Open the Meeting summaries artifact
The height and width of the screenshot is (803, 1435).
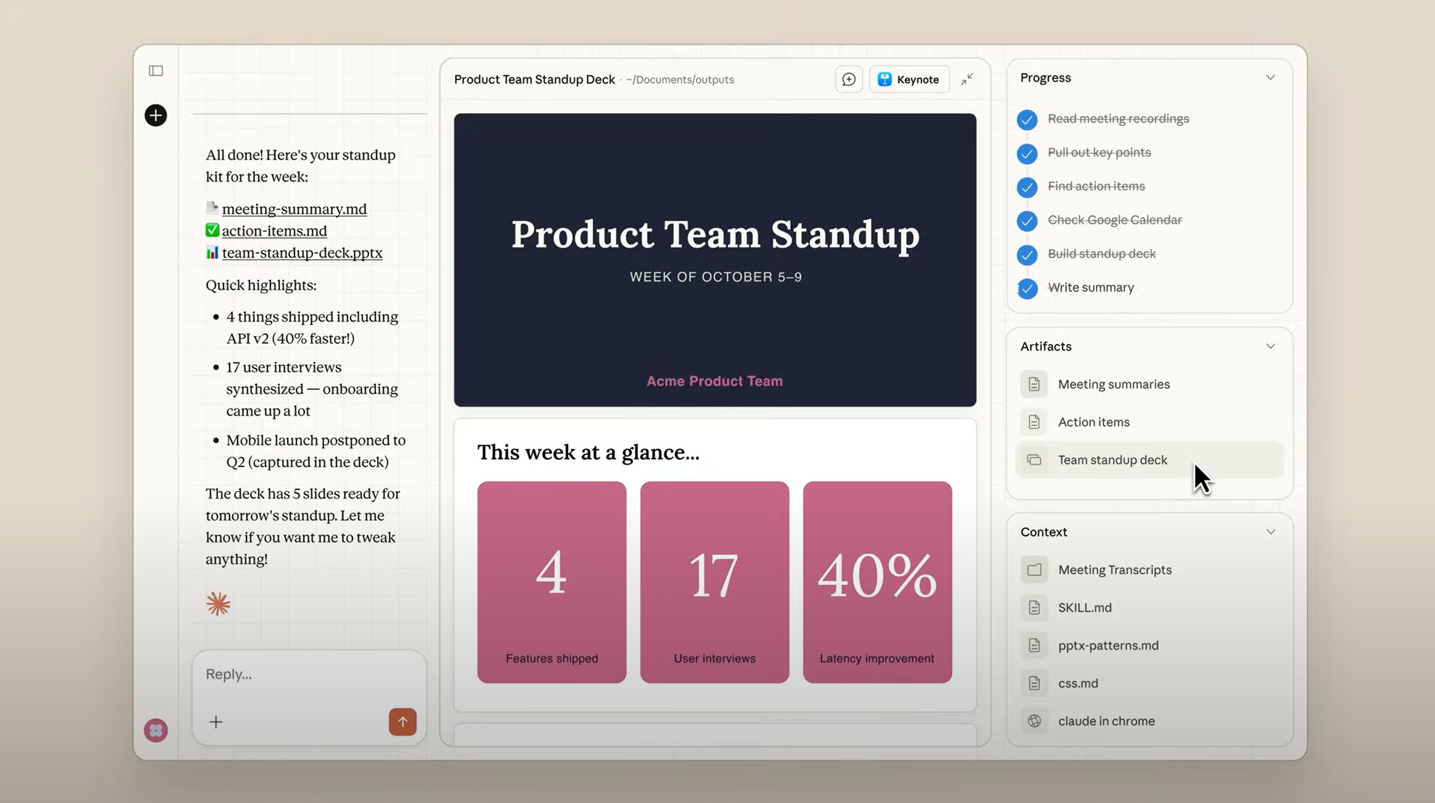[1113, 384]
